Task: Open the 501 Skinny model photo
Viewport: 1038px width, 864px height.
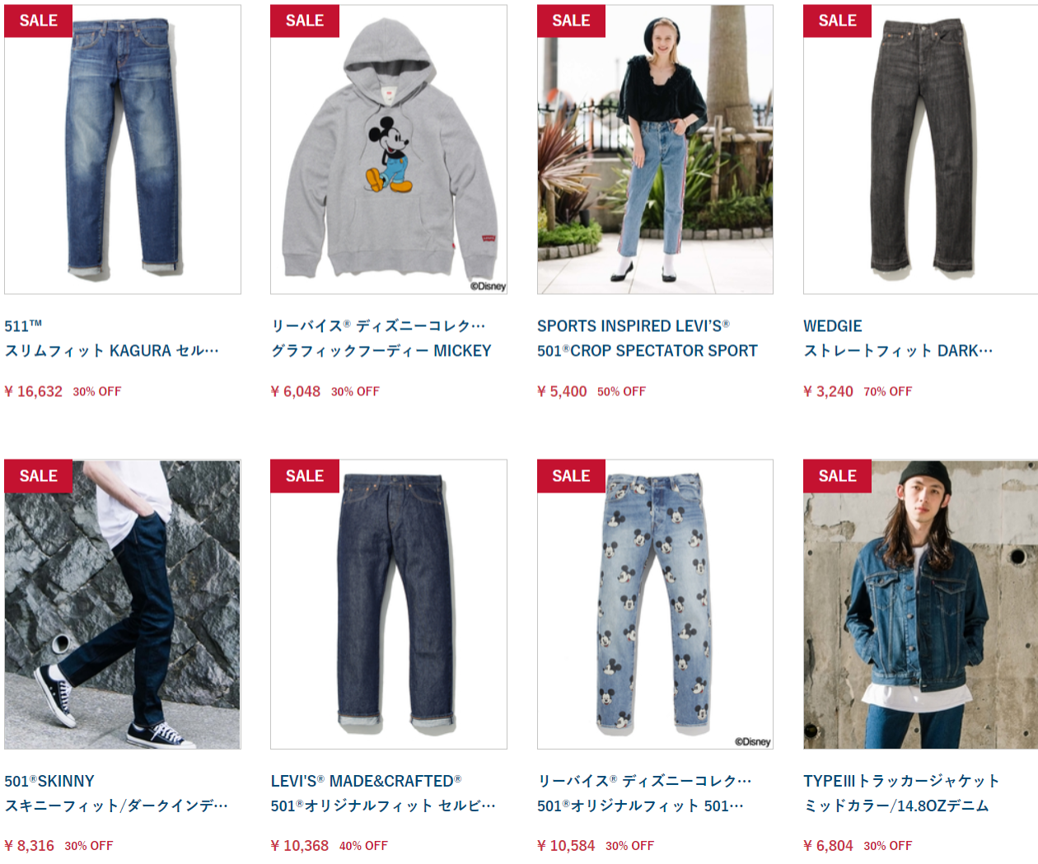Action: (x=123, y=605)
